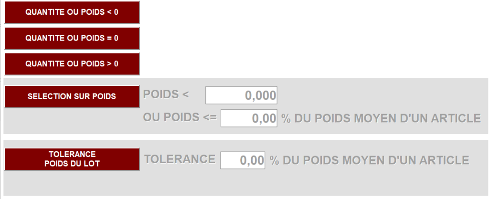This screenshot has height=199, width=489.
Task: Filter on positive quantity or weight
Action: [72, 63]
